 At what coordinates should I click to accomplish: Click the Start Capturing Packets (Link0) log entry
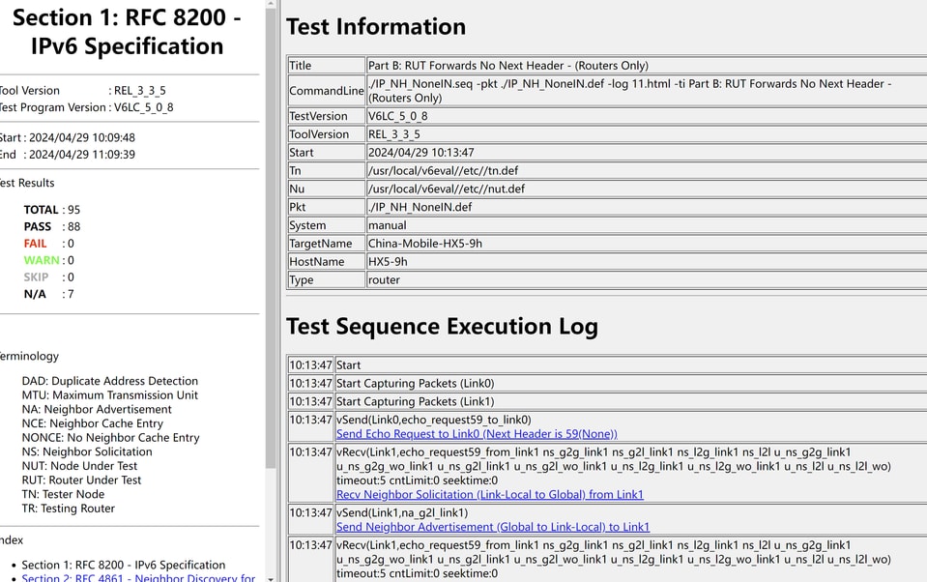coord(415,384)
